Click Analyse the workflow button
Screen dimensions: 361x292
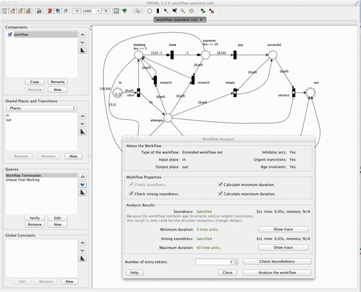click(277, 273)
